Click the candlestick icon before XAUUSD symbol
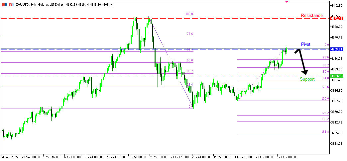The width and height of the screenshot is (347, 161). point(12,5)
